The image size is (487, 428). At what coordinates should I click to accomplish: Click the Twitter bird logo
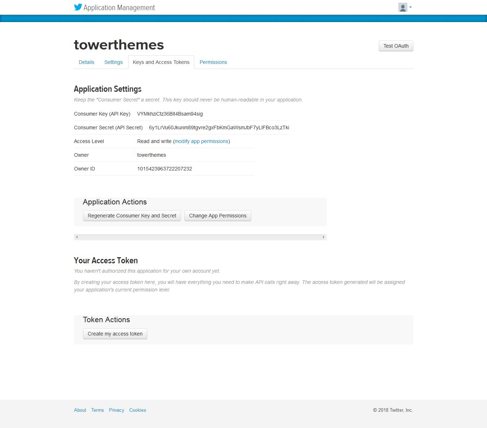[x=78, y=7]
